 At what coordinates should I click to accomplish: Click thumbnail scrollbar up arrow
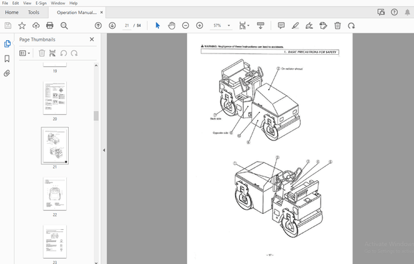[x=96, y=65]
